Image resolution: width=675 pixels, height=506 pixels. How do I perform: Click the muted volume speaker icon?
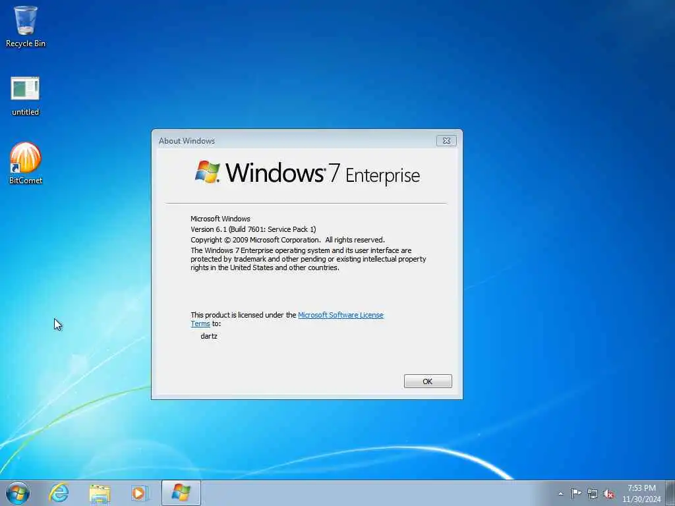click(608, 494)
